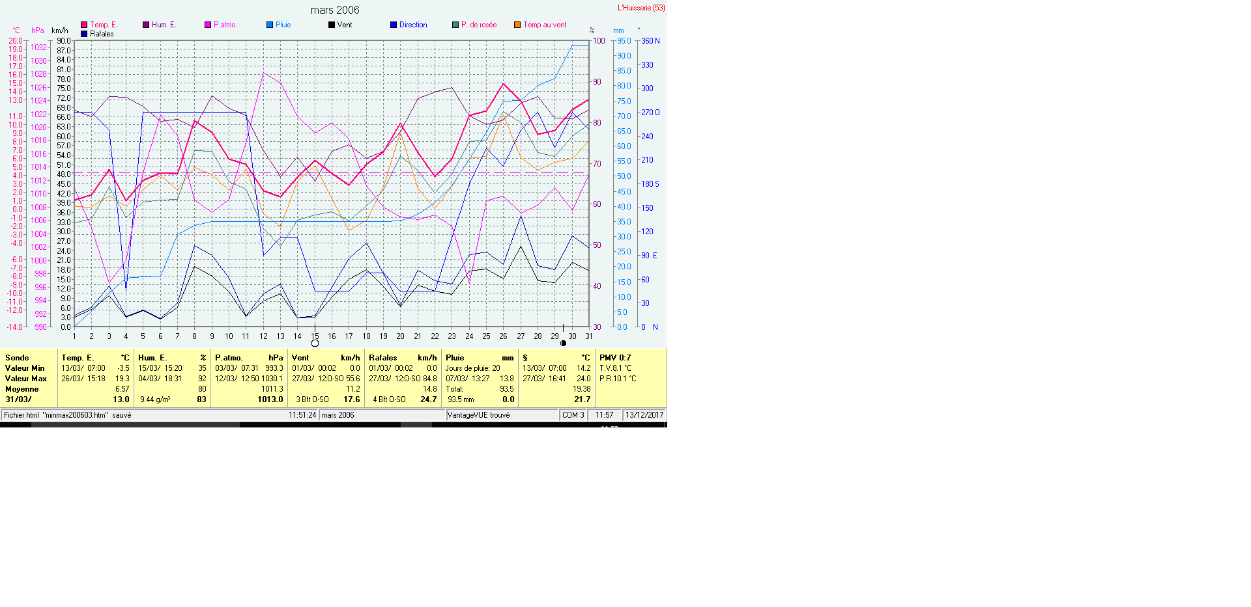Click the 'Valeur Min' row label

click(x=25, y=368)
